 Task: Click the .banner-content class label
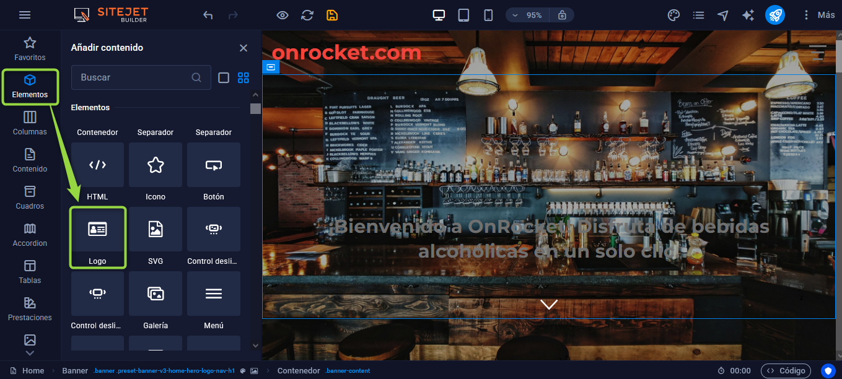pos(348,371)
